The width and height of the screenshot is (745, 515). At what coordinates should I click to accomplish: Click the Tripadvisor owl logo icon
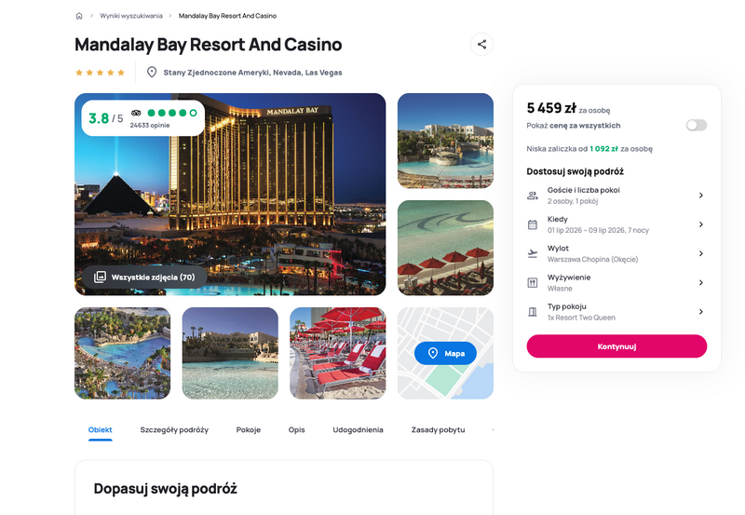pyautogui.click(x=136, y=113)
